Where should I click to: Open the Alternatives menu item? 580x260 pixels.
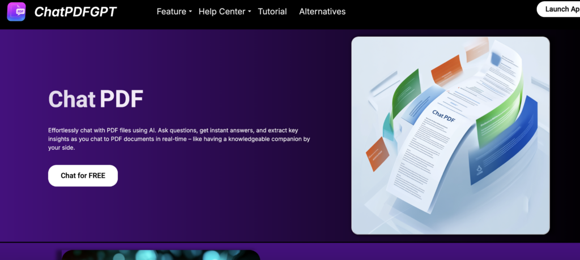[322, 11]
